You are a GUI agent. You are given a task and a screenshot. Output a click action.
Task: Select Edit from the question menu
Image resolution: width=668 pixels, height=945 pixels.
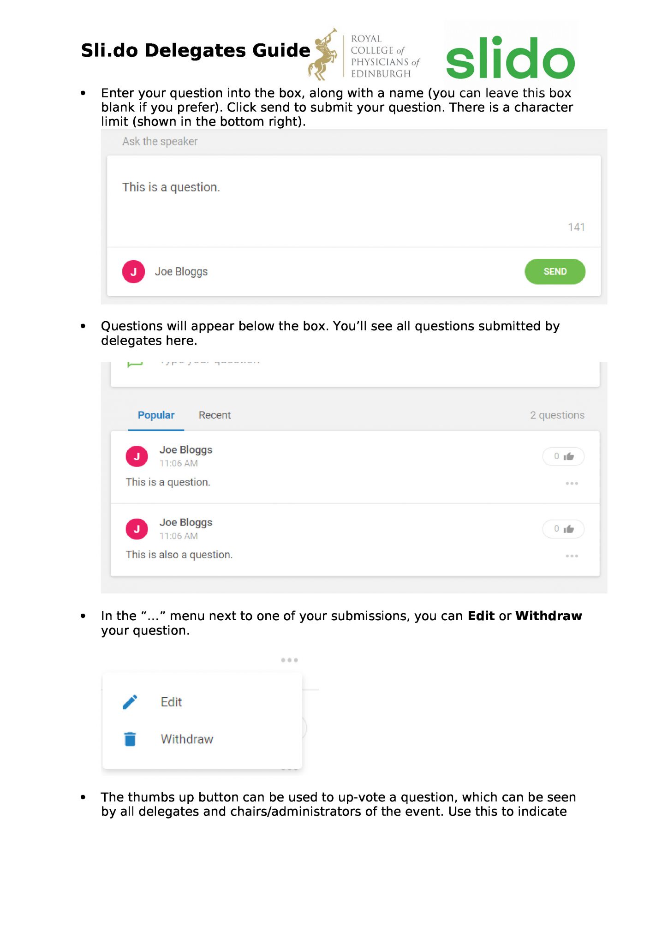[171, 702]
